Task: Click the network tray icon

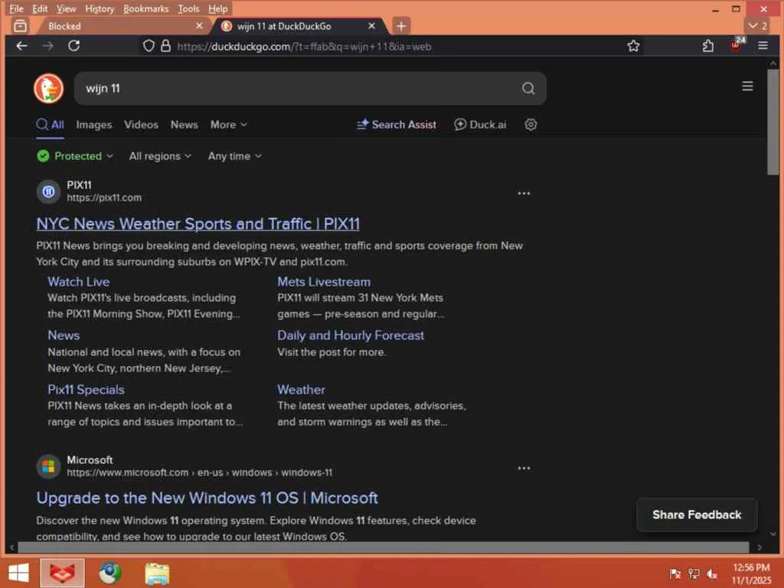Action: pos(694,573)
